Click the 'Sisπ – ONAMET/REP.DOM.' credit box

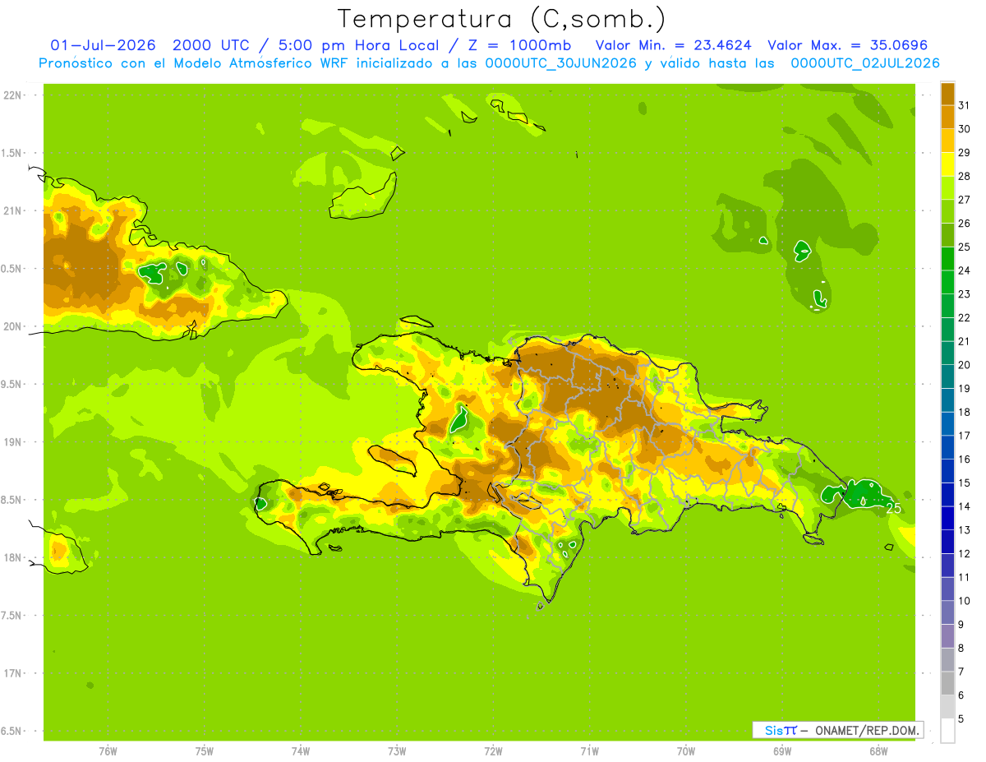click(838, 730)
